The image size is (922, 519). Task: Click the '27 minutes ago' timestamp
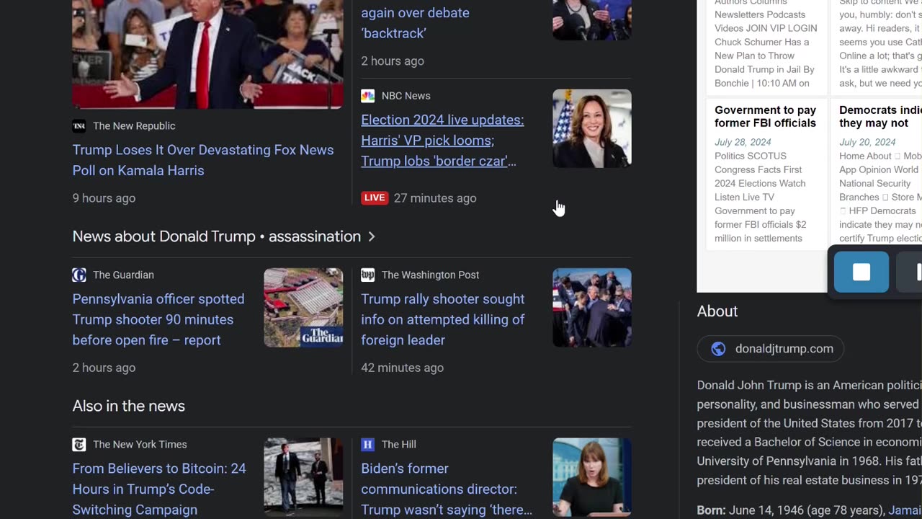tap(435, 198)
